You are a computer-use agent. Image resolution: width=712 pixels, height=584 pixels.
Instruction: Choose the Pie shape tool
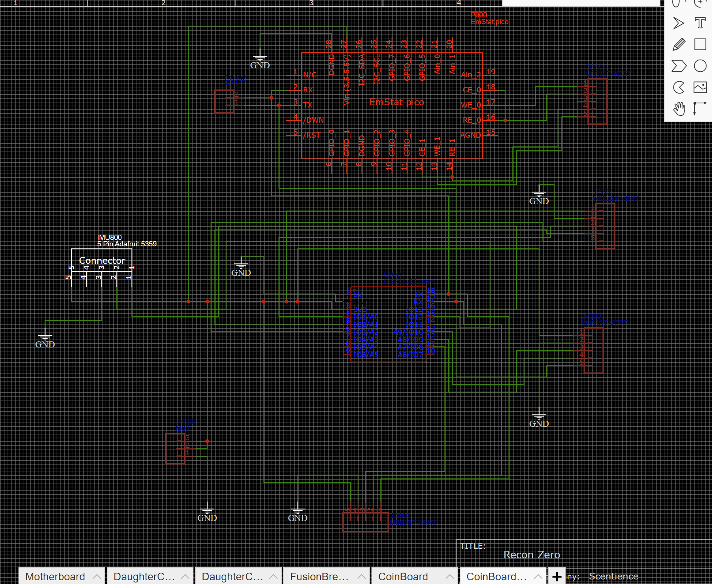point(678,88)
